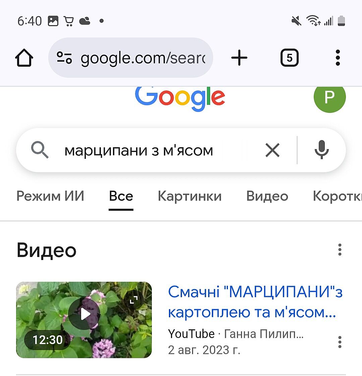
Task: Switch to the Картинки tab
Action: point(189,196)
